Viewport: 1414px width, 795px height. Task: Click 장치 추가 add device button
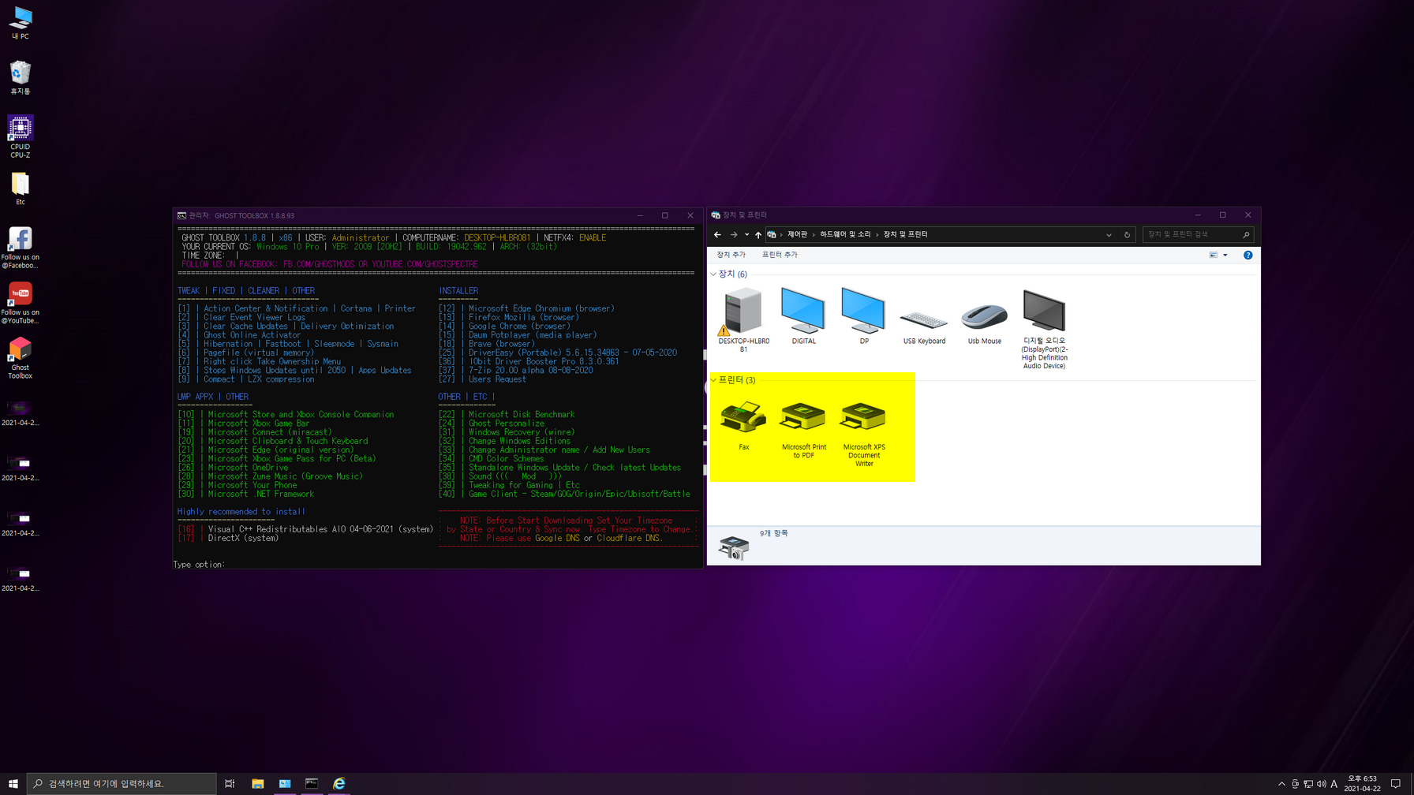pos(731,255)
